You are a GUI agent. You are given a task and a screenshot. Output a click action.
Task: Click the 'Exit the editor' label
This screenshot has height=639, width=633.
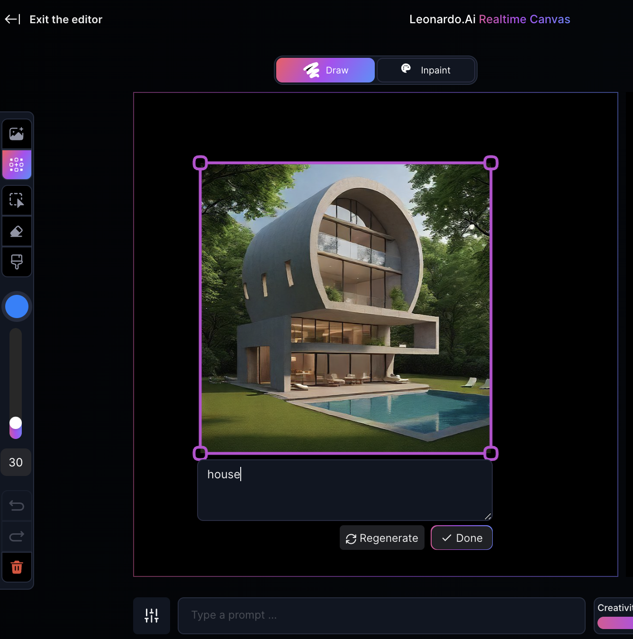point(66,19)
